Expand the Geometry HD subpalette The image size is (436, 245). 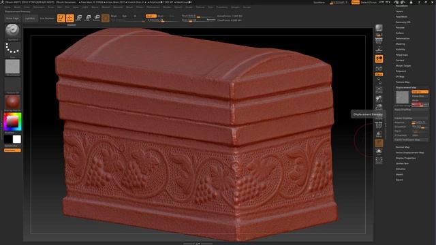[403, 22]
